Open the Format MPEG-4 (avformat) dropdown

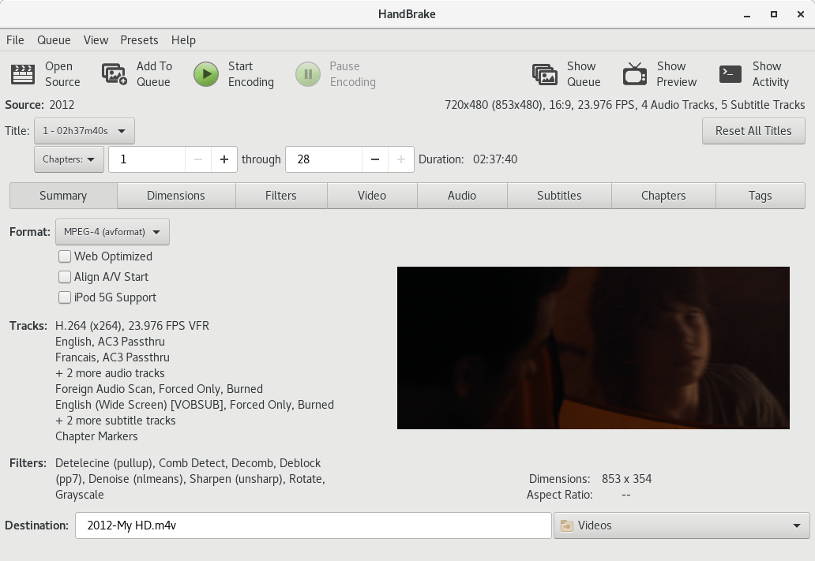coord(112,232)
